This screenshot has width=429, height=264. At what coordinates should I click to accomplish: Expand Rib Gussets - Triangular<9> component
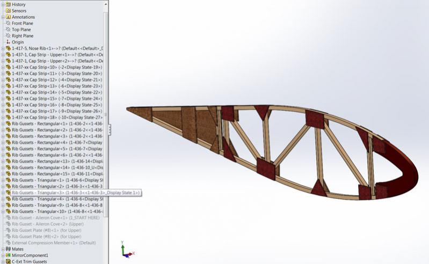[3, 205]
